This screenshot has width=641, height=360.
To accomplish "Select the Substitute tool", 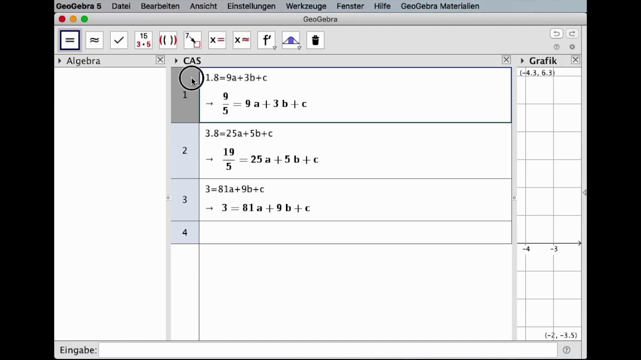I will (x=192, y=40).
